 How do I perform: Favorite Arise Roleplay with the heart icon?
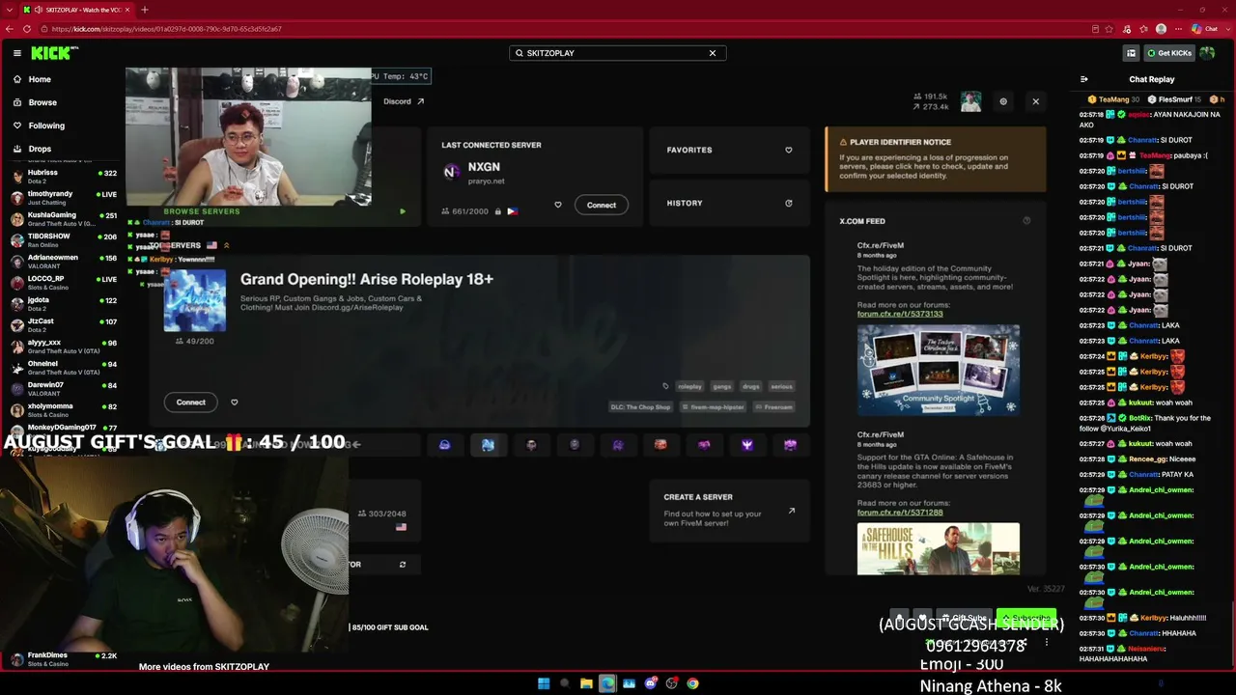[x=234, y=403]
